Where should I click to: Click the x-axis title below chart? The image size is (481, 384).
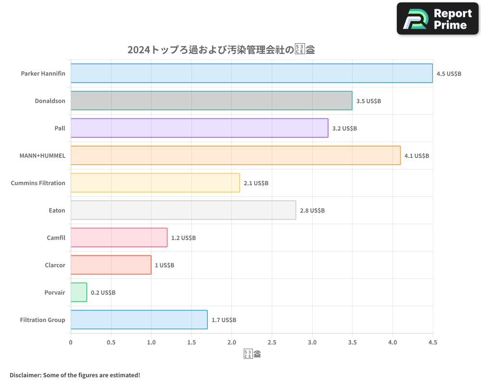point(252,353)
